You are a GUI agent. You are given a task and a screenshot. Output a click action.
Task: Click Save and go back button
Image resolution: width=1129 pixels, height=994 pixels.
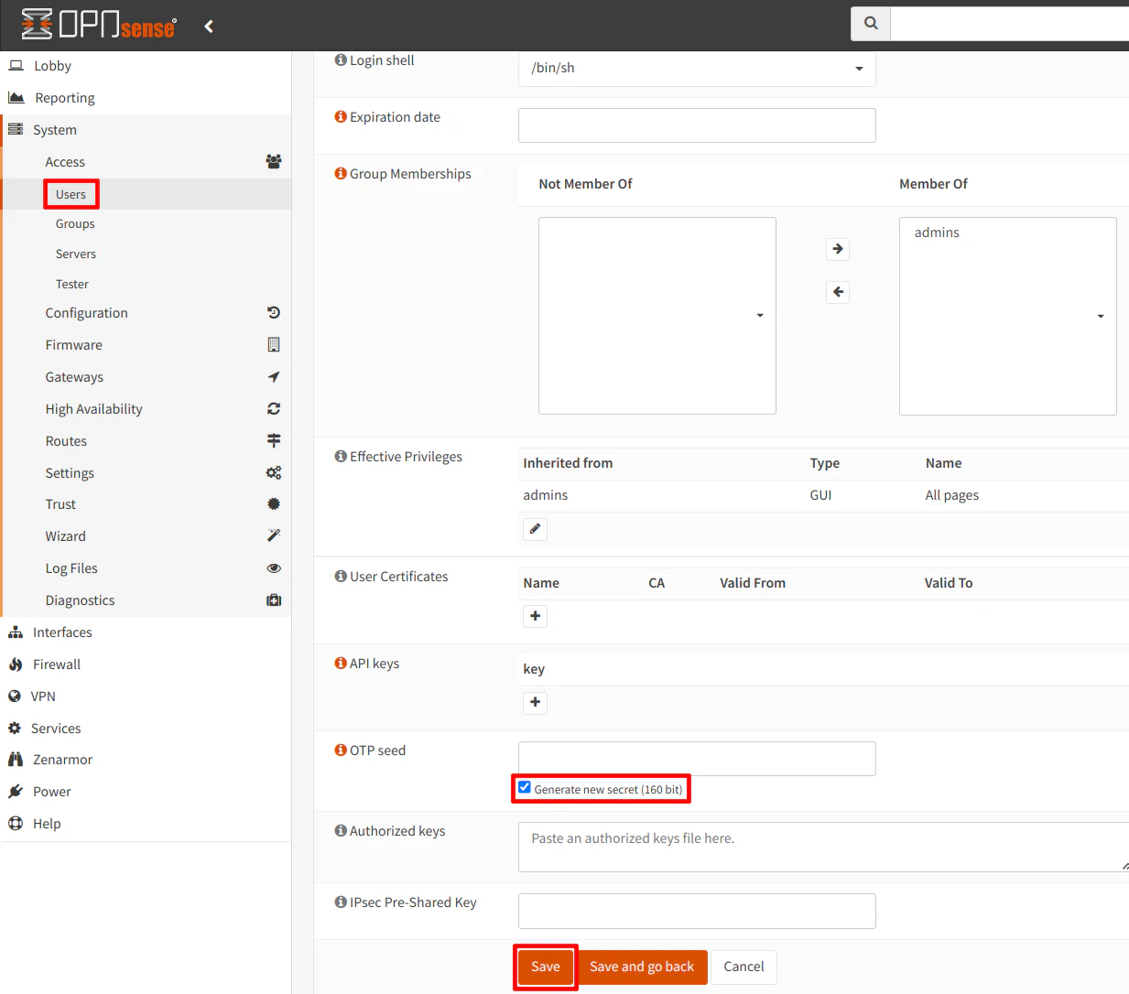642,967
